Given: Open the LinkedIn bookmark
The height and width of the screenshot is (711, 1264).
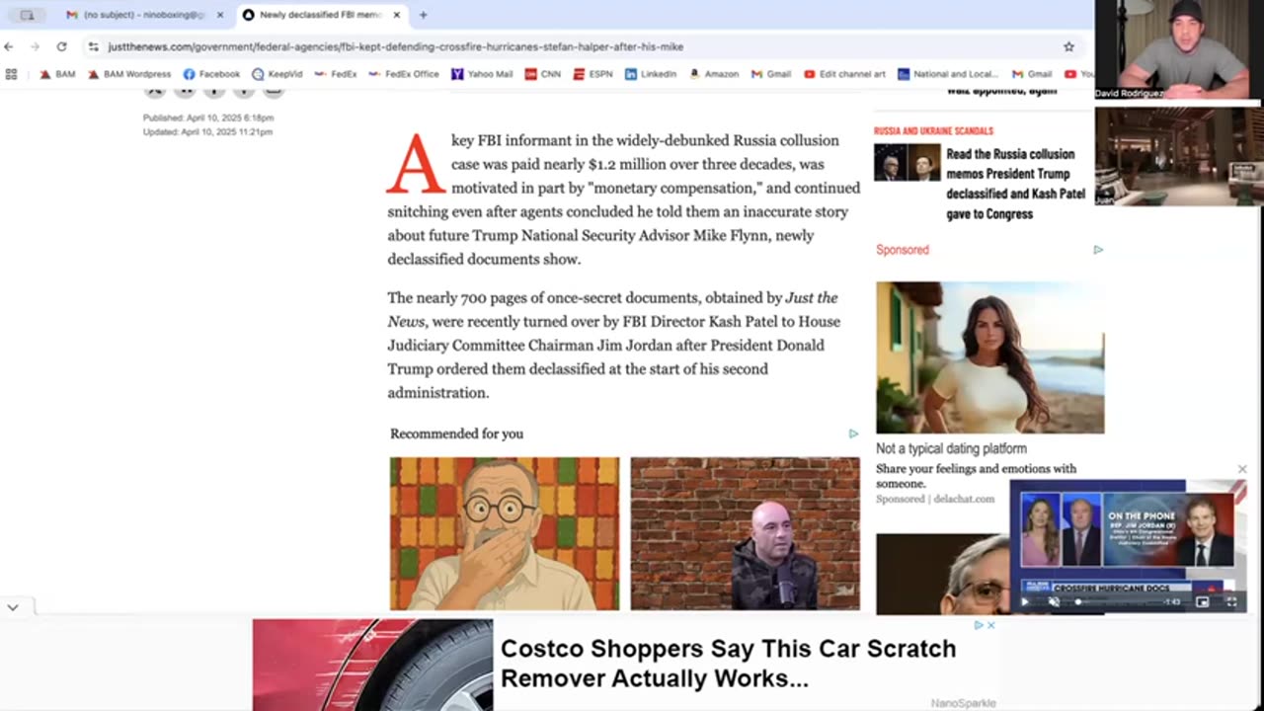Looking at the screenshot, I should (x=651, y=74).
